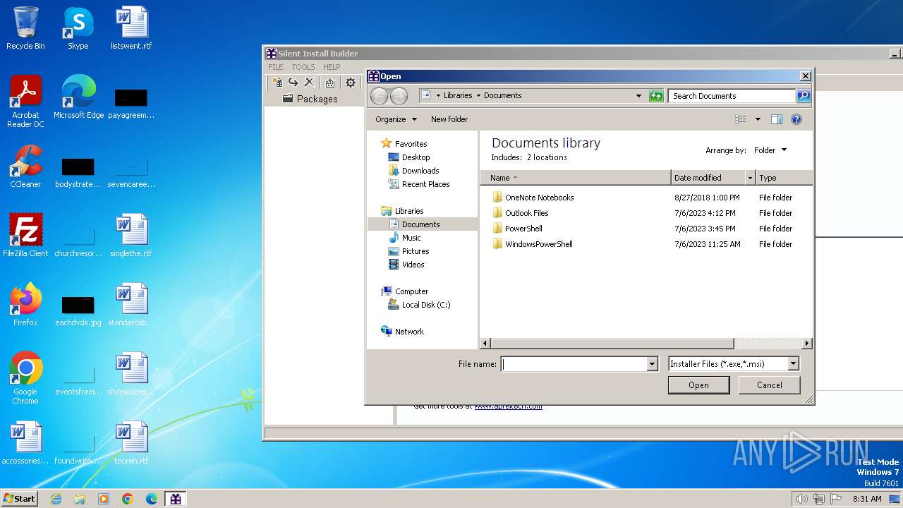Click the delete X icon in Silent Install Builder toolbar
Viewport: 903px width, 508px height.
[x=309, y=83]
